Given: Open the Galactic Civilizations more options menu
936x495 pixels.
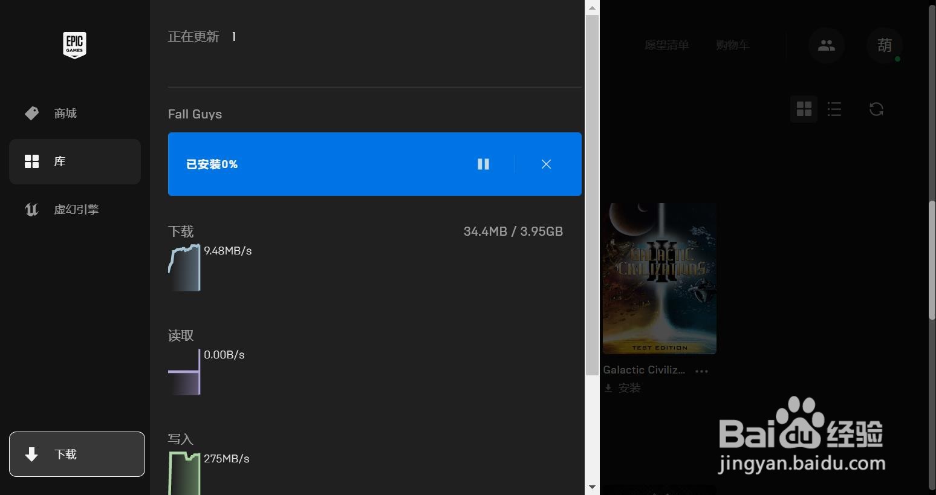Looking at the screenshot, I should [701, 371].
